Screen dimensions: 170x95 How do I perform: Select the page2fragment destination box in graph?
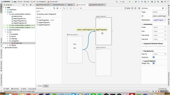click(103, 63)
